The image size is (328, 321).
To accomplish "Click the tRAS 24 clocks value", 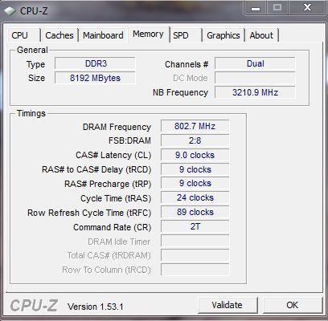I will tap(195, 198).
